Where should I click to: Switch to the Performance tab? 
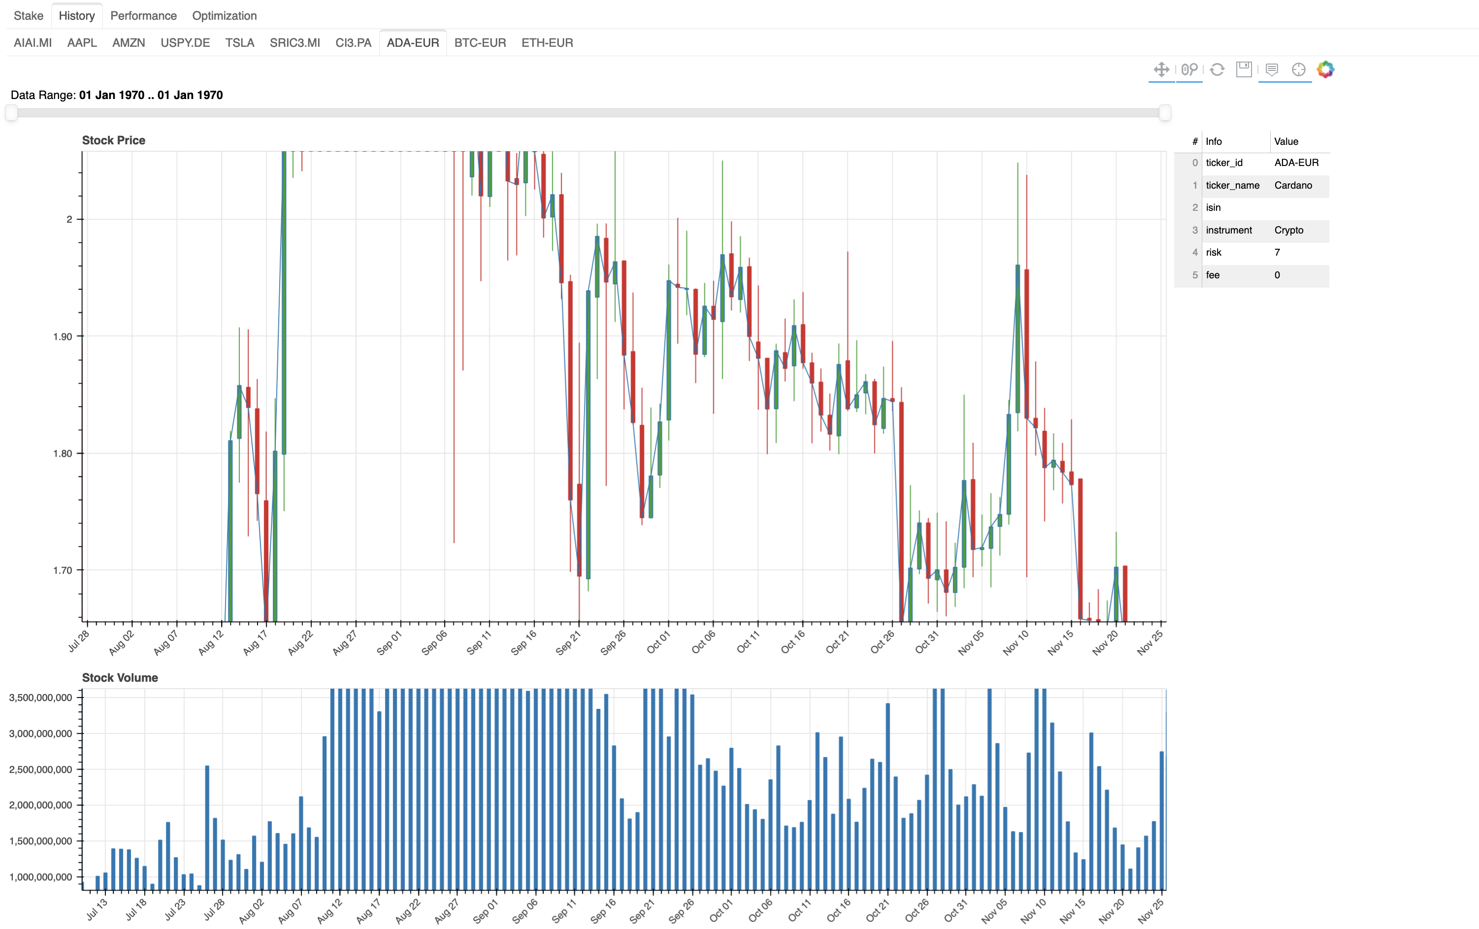coord(143,15)
